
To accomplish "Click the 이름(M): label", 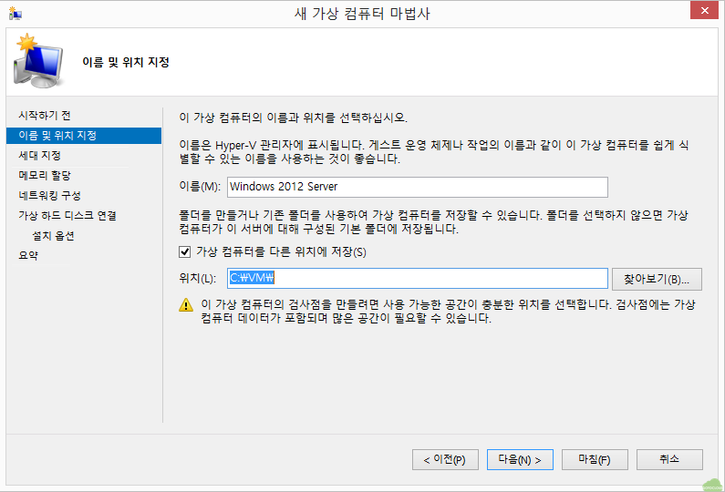I will [x=200, y=186].
